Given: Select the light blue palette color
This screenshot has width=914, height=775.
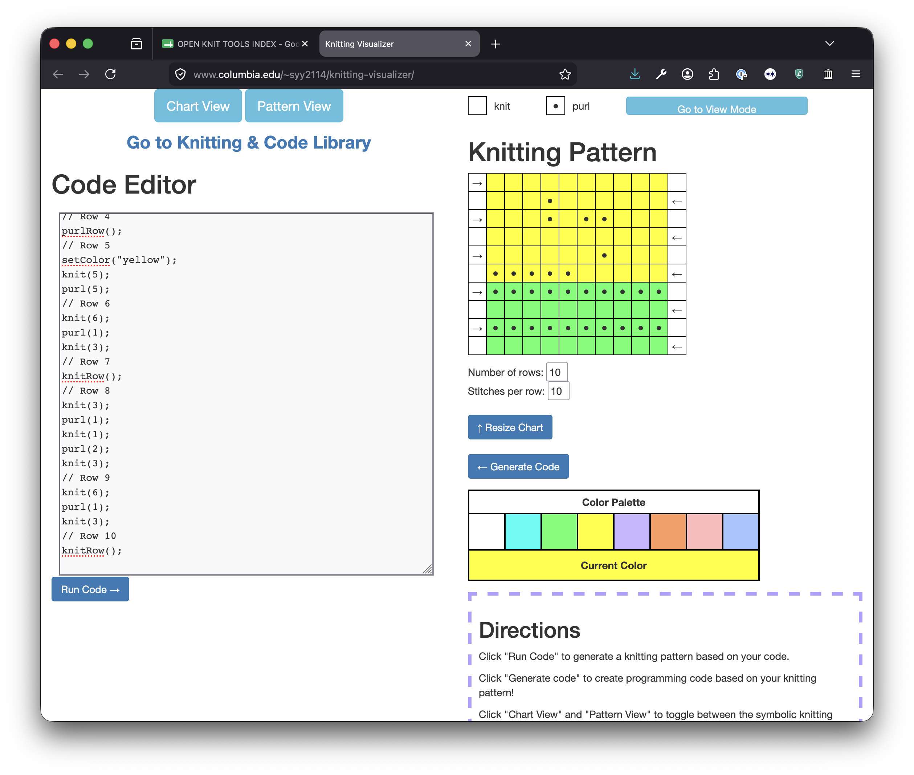Looking at the screenshot, I should click(x=740, y=532).
